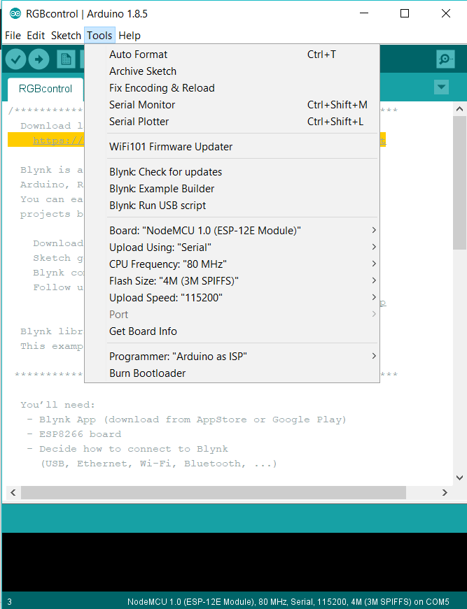Open Serial Plotter from Tools menu

click(232, 122)
